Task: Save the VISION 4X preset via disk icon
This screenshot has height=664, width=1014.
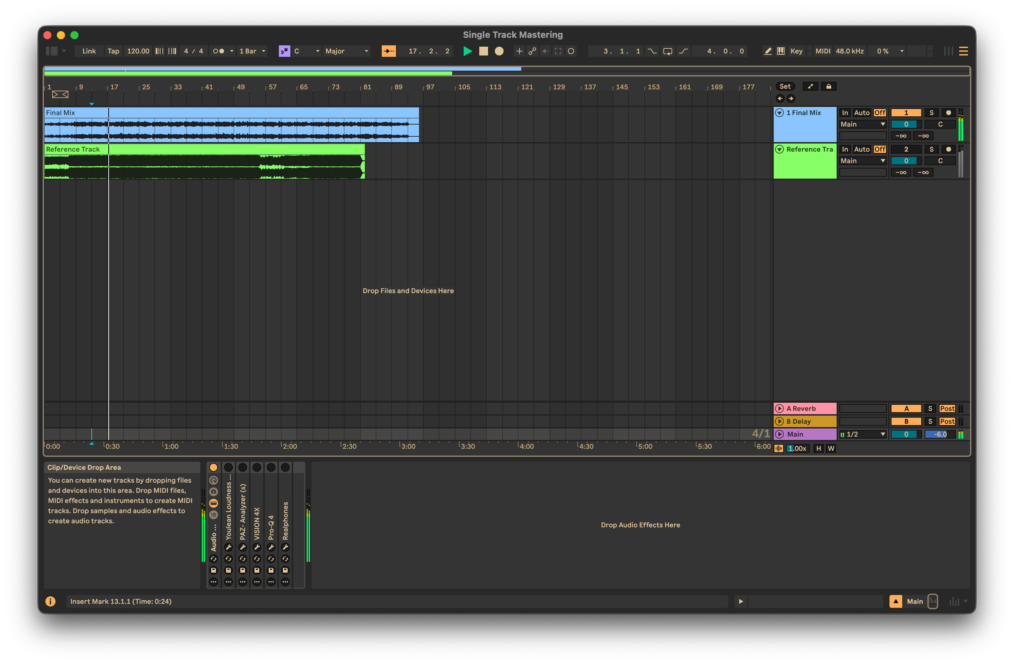Action: [257, 570]
